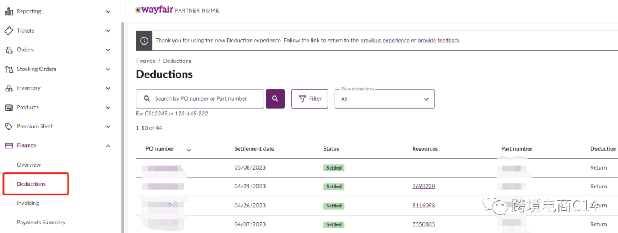Sort by PO number column arrow
This screenshot has height=233, width=618.
click(x=189, y=150)
